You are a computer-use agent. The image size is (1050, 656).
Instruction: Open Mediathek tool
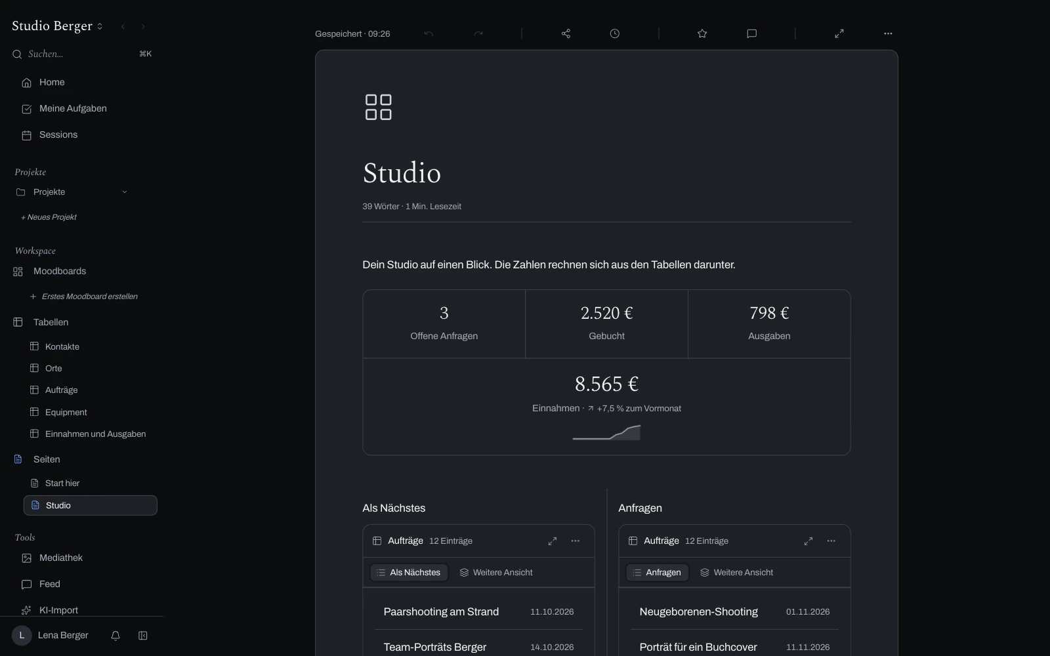click(61, 558)
